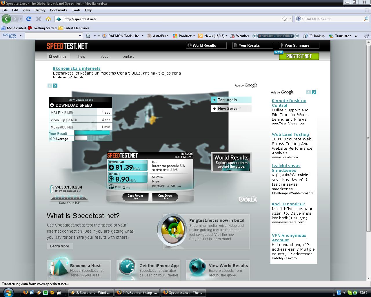Open AstroBurn from the toolbar
The height and width of the screenshot is (297, 371).
[x=158, y=36]
